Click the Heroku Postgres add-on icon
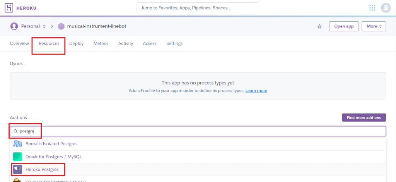 [17, 169]
